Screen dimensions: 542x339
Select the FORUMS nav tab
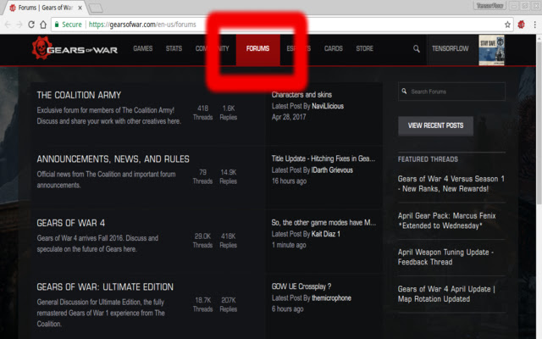257,50
